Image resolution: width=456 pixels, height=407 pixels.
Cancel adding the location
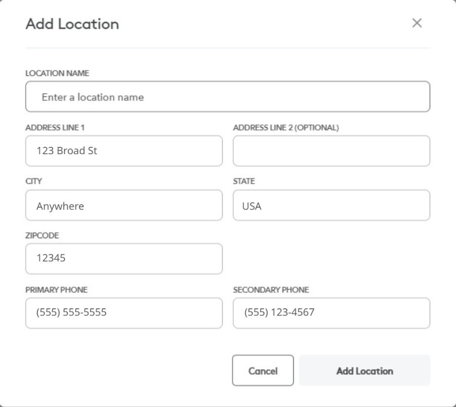[263, 371]
